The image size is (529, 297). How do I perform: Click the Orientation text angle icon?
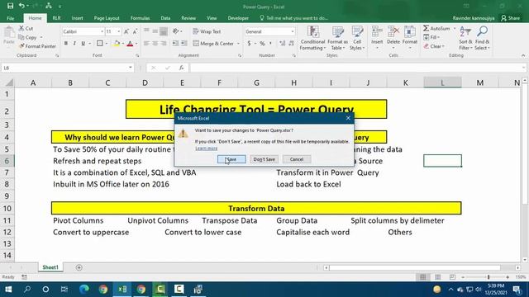[176, 31]
